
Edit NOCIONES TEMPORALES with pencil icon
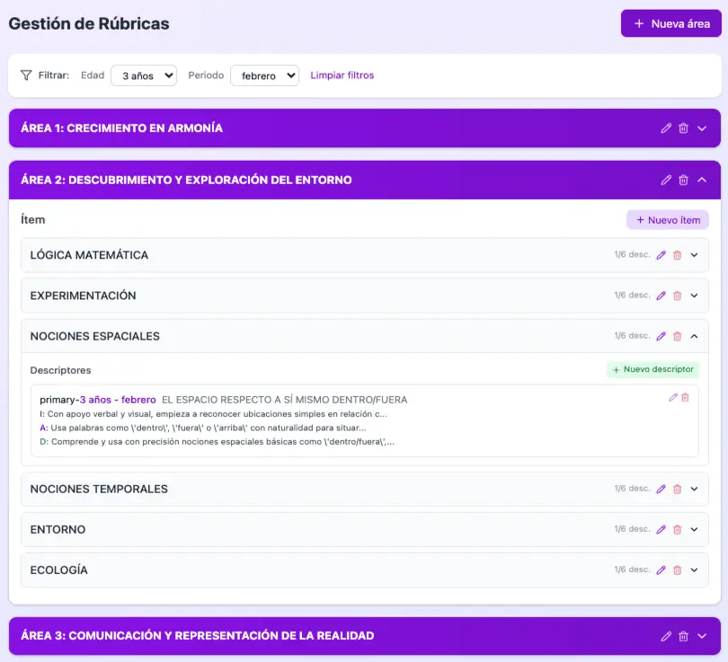tap(661, 489)
